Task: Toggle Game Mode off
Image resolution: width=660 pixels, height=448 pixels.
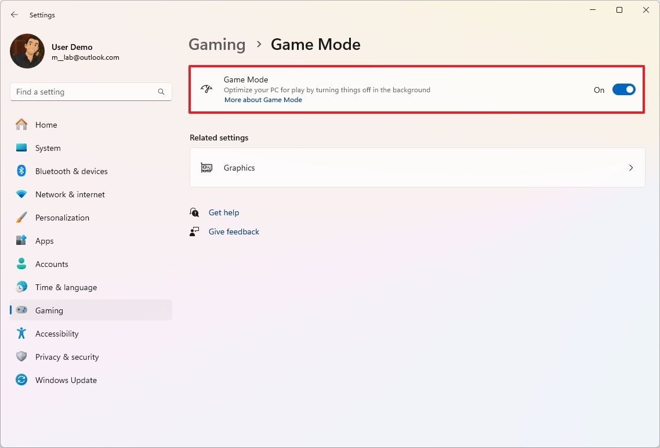Action: point(623,90)
